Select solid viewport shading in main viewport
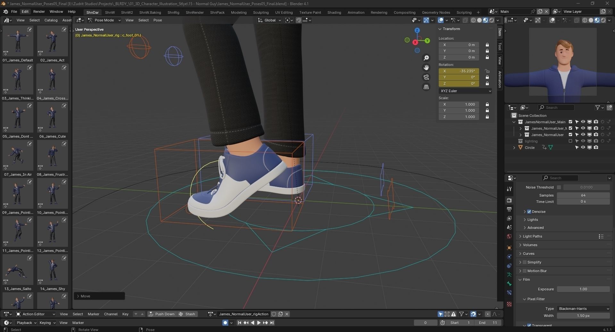 click(479, 20)
